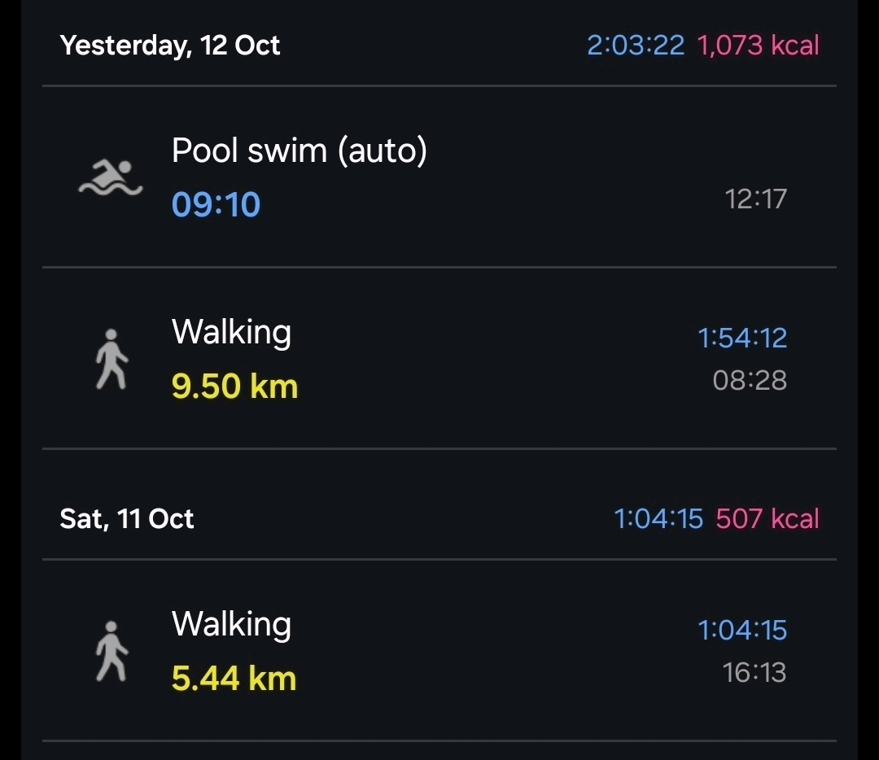The image size is (879, 760).
Task: Tap the 507 kcal daily total
Action: [767, 518]
